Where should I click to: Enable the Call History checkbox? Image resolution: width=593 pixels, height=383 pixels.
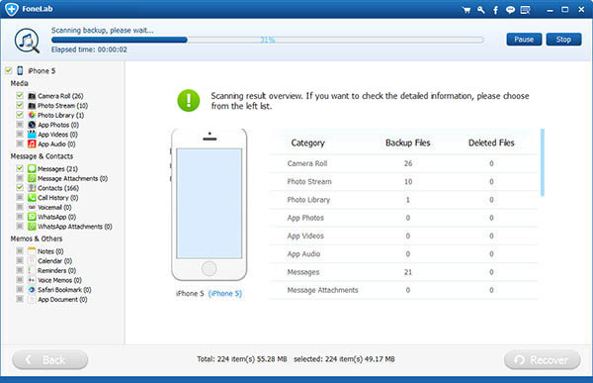[x=20, y=197]
